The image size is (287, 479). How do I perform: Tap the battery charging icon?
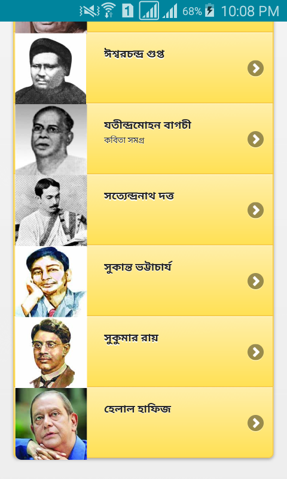click(209, 10)
